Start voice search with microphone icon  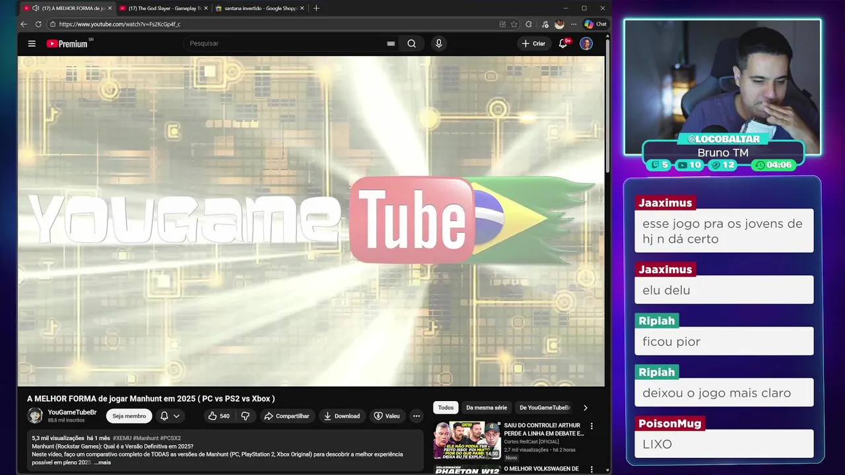coord(438,44)
